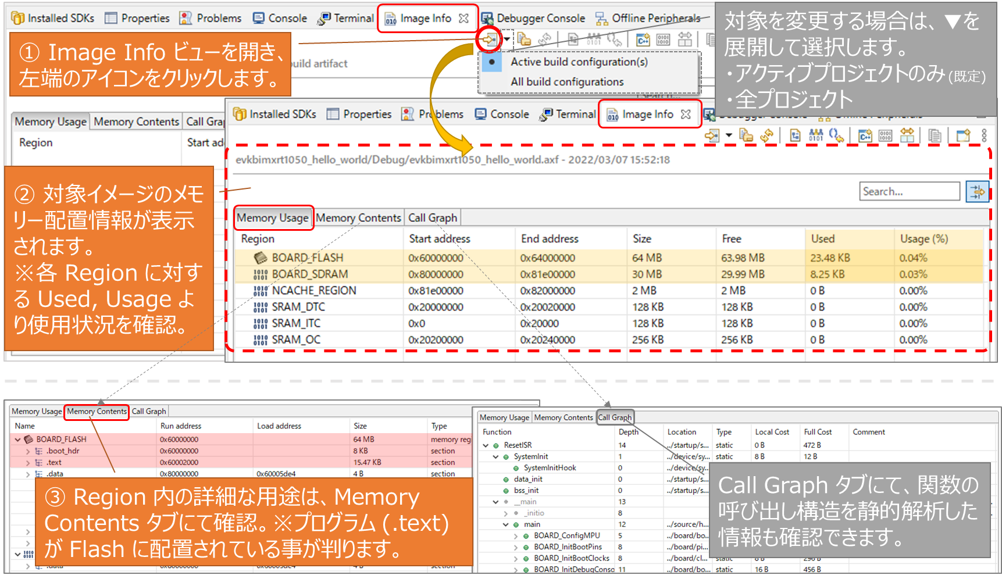
Task: Click the Installed SDKs icon in top tab bar
Action: 18,18
